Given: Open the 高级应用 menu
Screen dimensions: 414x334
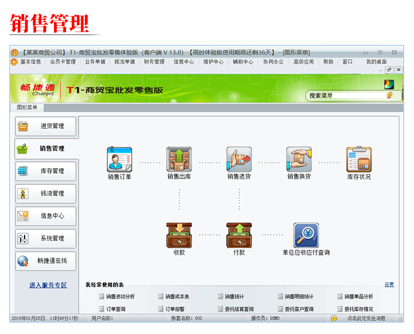Looking at the screenshot, I should pos(303,62).
